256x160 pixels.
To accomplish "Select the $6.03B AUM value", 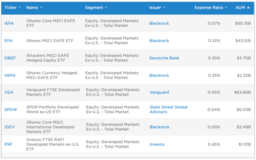I will pos(244,110).
